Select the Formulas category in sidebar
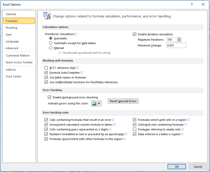 click(19, 21)
